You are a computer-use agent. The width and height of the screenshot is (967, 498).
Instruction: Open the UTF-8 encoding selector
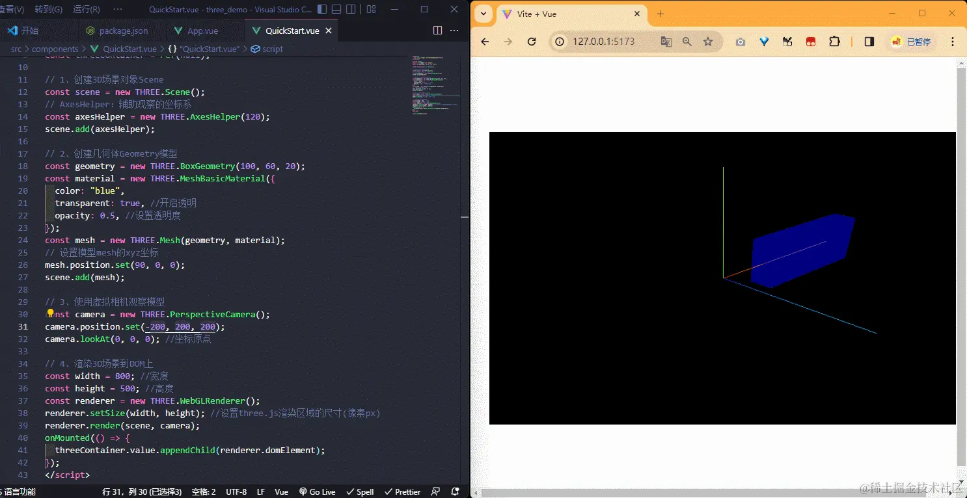click(x=236, y=492)
